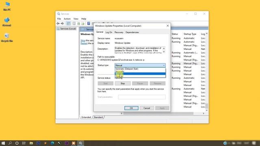Switch to Dependencies tab
Viewport: 260px width, 146px height.
pyautogui.click(x=132, y=32)
